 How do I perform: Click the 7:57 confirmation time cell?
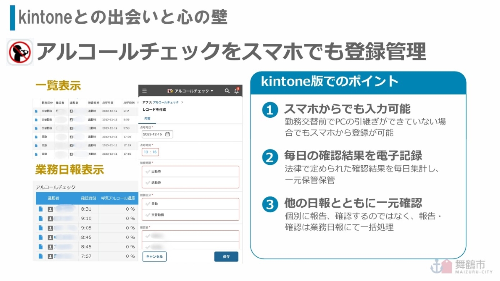tap(85, 256)
